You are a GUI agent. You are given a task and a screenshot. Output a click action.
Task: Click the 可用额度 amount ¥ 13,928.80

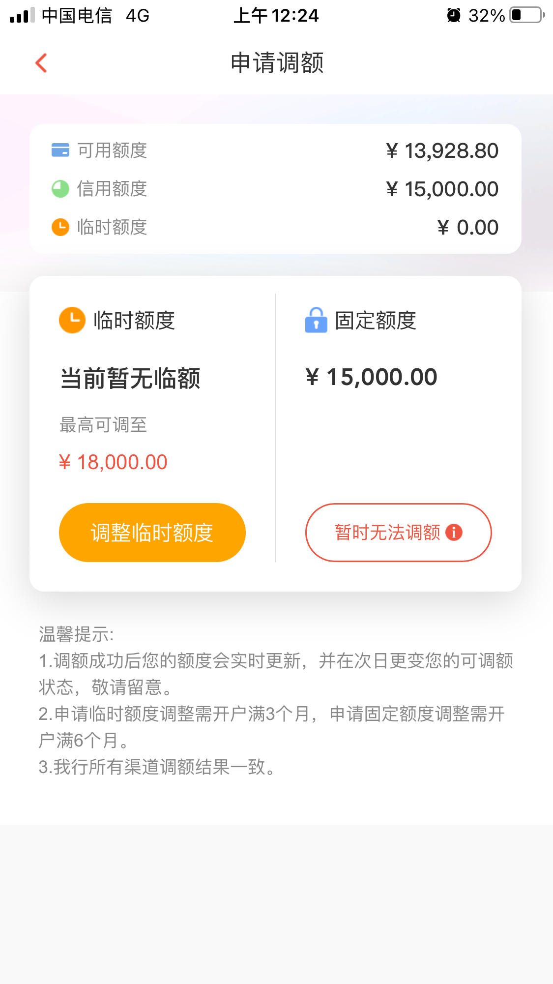coord(442,150)
